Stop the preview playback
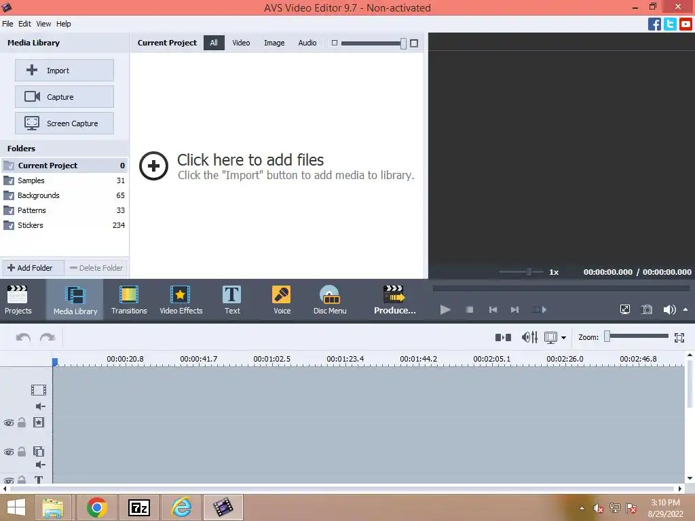695x521 pixels. 470,309
